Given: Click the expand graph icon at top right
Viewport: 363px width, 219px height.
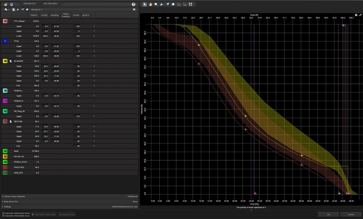Looking at the screenshot, I should (360, 15).
